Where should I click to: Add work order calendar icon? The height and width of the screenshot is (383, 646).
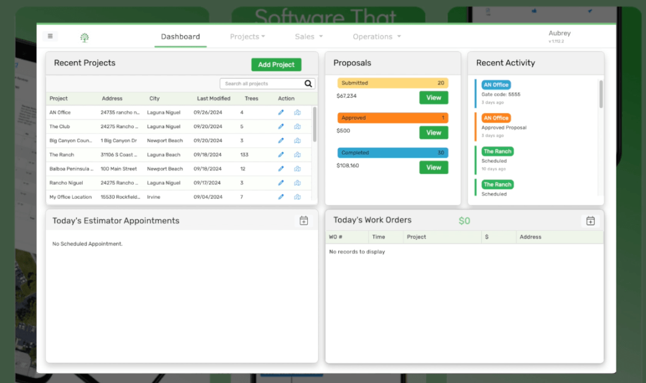[x=590, y=221]
